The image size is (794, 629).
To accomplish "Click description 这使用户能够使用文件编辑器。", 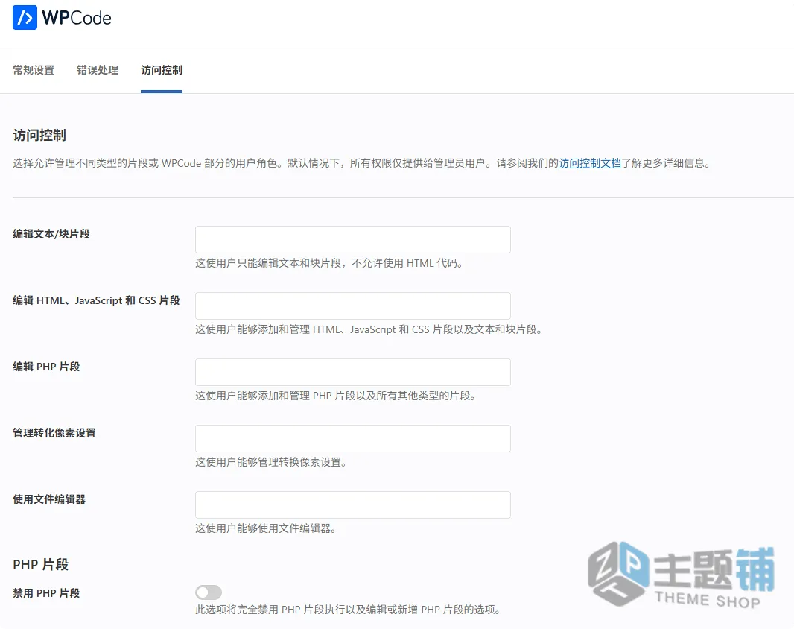I will [x=266, y=528].
